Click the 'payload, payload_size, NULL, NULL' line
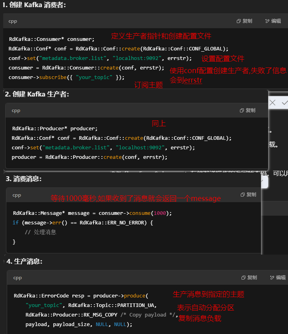 pos(79,324)
